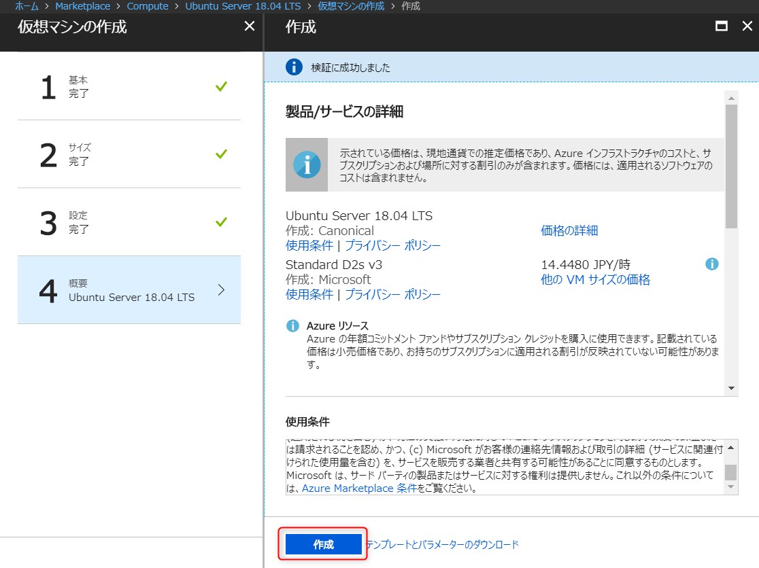Click details scrollbar up arrow
759x568 pixels.
click(x=731, y=98)
